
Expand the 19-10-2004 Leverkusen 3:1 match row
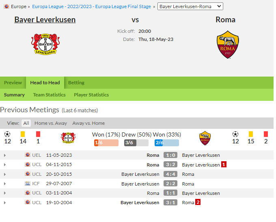click(5, 203)
